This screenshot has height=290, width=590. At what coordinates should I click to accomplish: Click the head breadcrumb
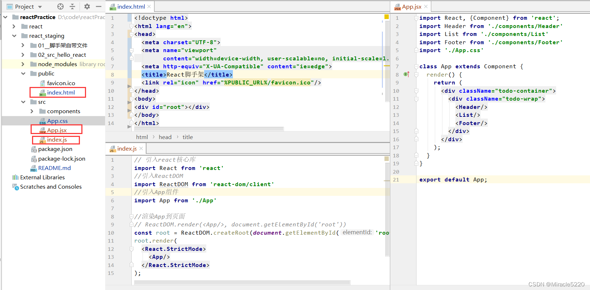[165, 137]
